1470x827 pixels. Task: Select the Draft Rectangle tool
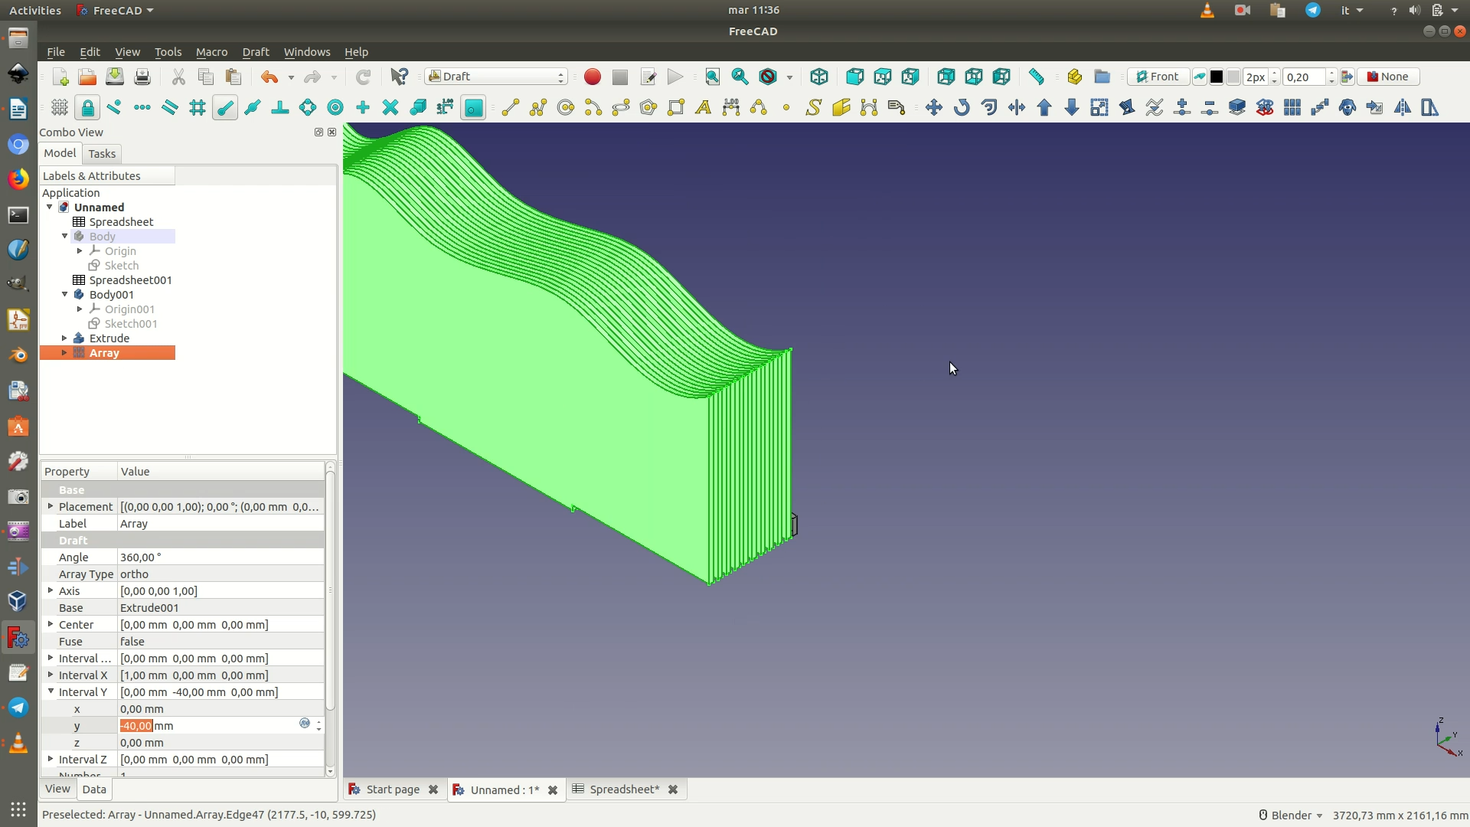tap(676, 107)
